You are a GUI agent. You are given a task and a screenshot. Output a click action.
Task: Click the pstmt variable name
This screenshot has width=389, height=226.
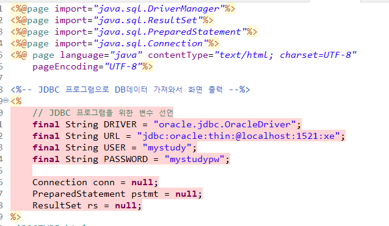point(145,194)
